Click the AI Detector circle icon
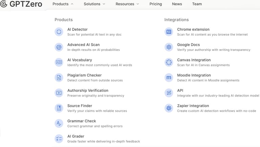Viewport: 260px width, 147px height. point(59,32)
